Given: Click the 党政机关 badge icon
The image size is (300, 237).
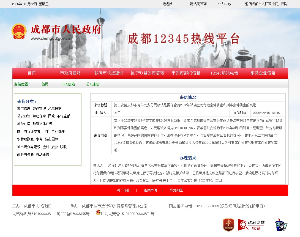Looking at the screenshot, I should 228,225.
